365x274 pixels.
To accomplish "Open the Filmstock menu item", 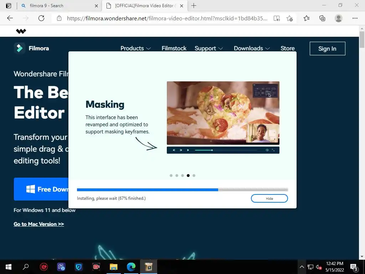I will 174,48.
